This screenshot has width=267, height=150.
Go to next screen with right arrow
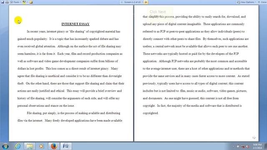(146, 2)
